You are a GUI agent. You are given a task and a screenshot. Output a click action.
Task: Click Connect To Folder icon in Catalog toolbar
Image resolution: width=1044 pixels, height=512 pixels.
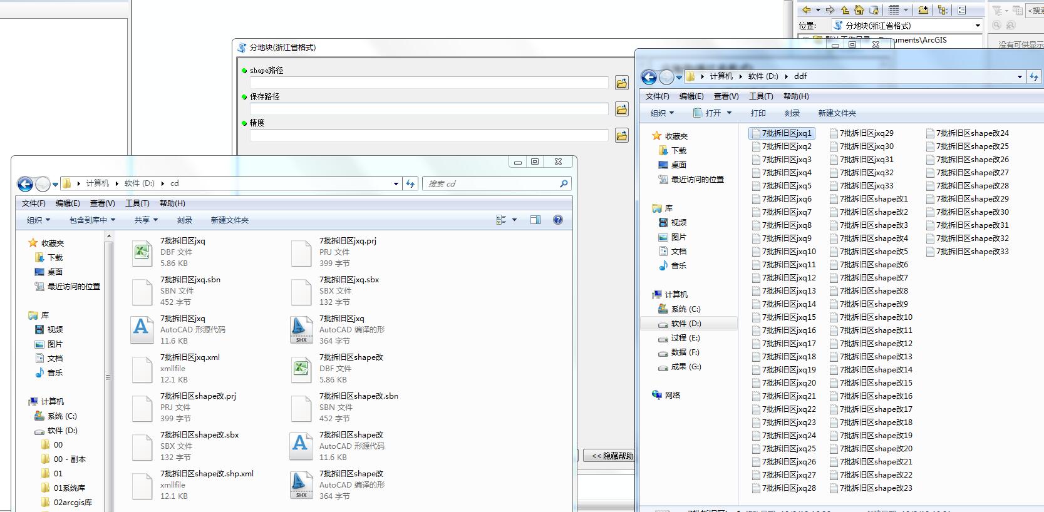tap(923, 9)
